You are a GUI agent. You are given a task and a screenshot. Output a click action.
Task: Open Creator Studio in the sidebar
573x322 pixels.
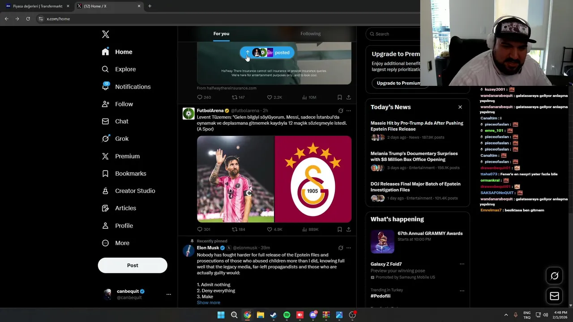pos(128,191)
